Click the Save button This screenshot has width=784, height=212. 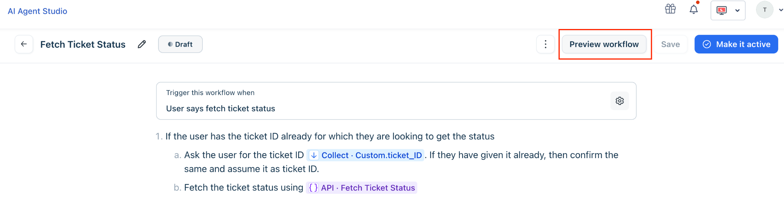point(670,44)
